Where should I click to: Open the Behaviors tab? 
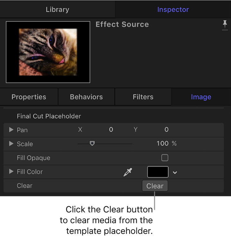tap(87, 97)
